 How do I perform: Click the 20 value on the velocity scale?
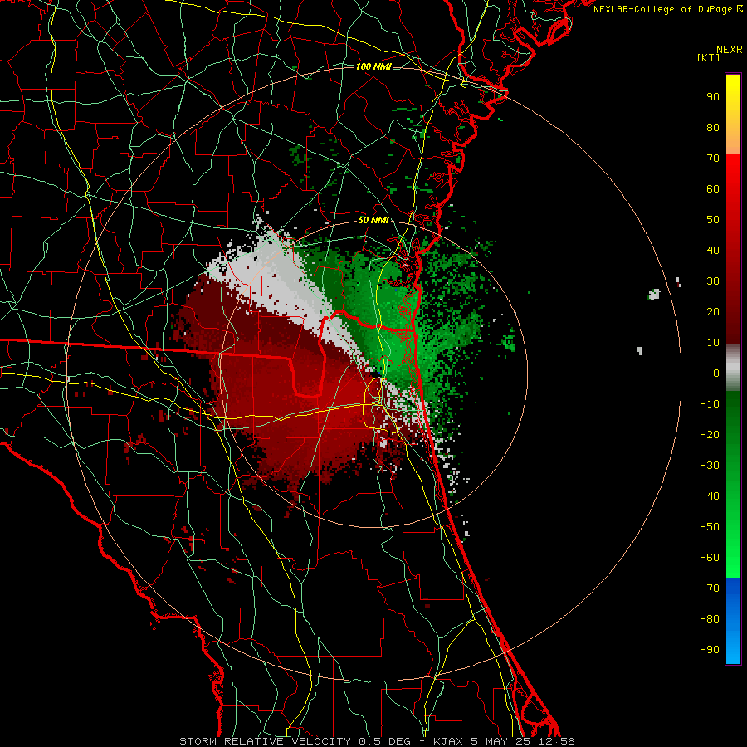pos(713,311)
